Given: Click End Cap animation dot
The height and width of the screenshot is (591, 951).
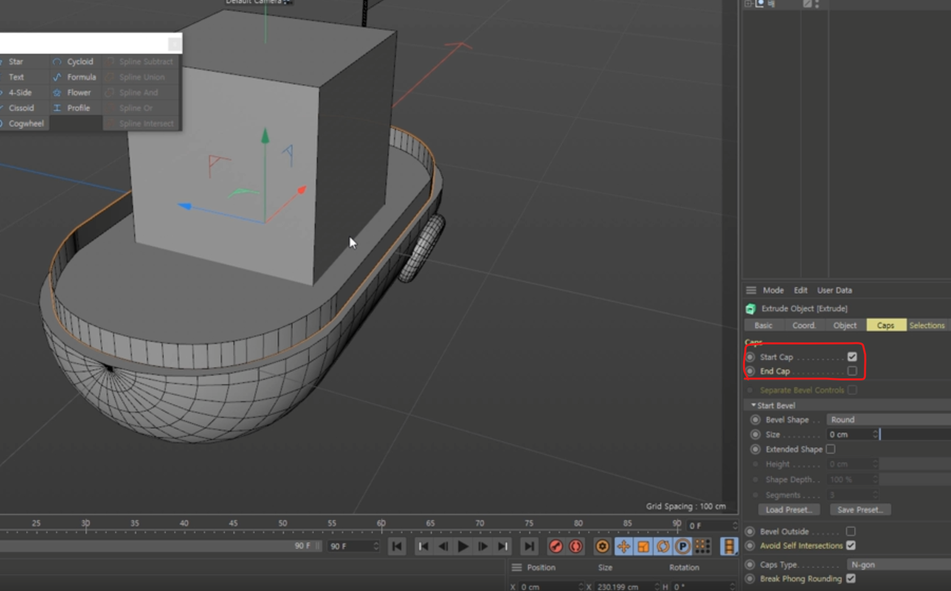Looking at the screenshot, I should (x=750, y=371).
